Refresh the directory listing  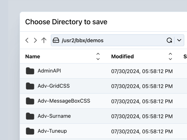[x=169, y=40]
